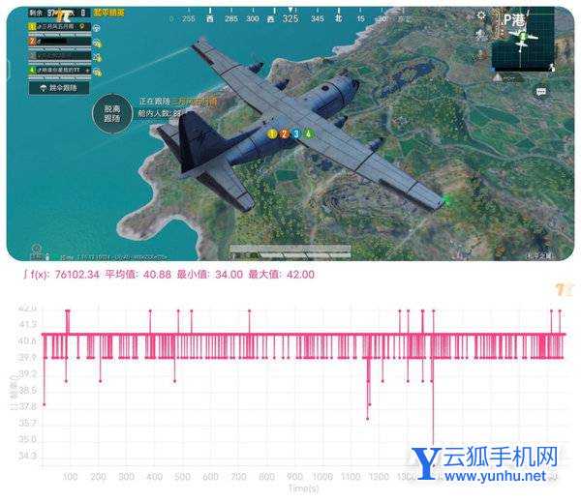The width and height of the screenshot is (581, 502).
Task: Click the 跳伞跟随 parachute follow button
Action: (59, 88)
